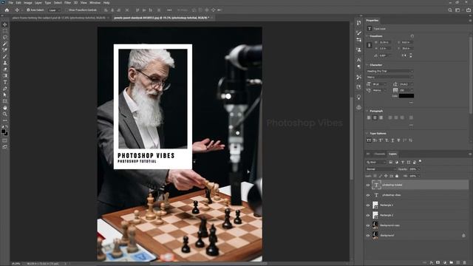Click the Properties panel tab
The height and width of the screenshot is (266, 473).
pos(372,21)
